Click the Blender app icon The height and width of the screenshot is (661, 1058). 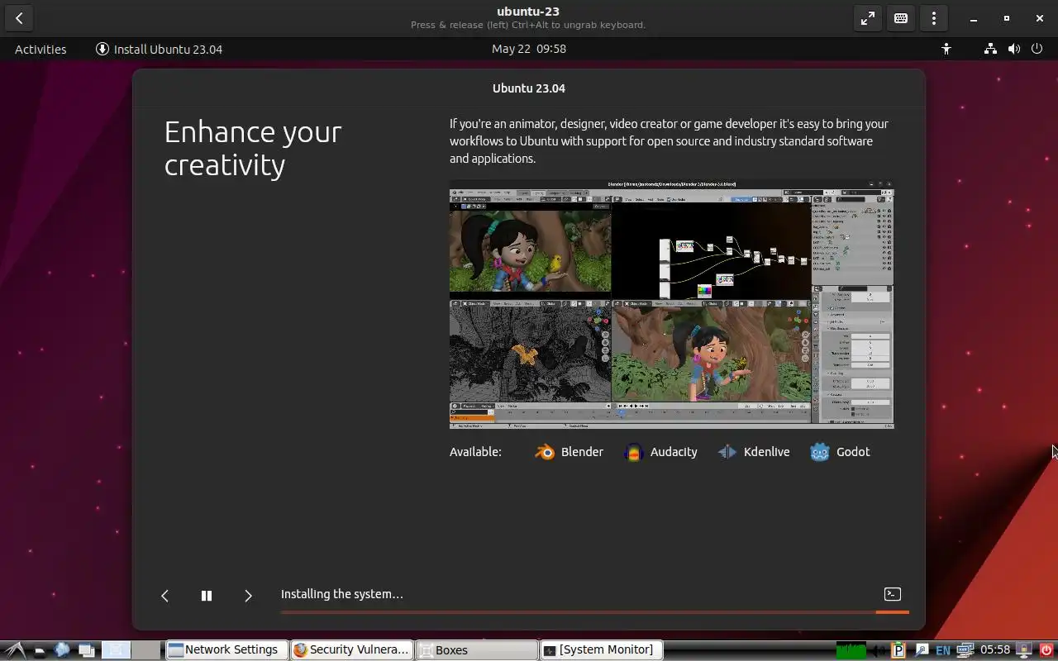tap(545, 452)
